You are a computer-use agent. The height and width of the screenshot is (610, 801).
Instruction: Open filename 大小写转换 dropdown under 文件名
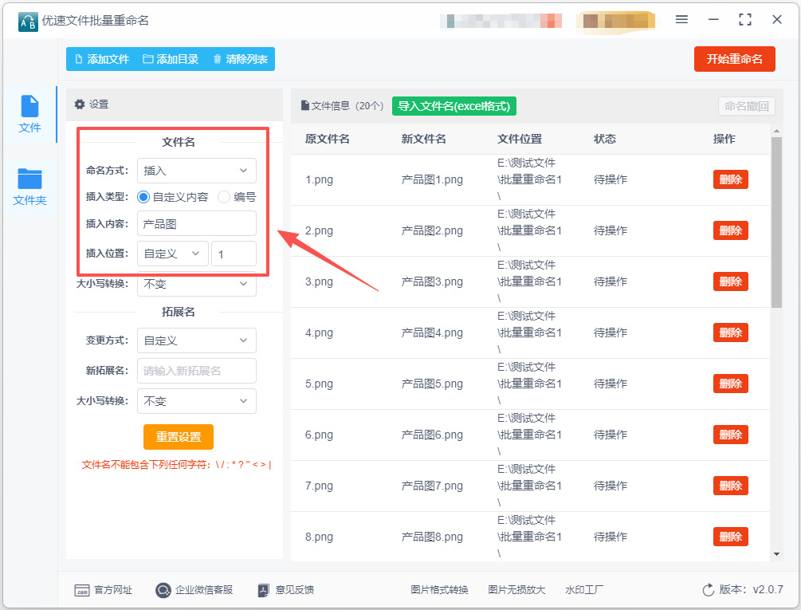tap(197, 284)
